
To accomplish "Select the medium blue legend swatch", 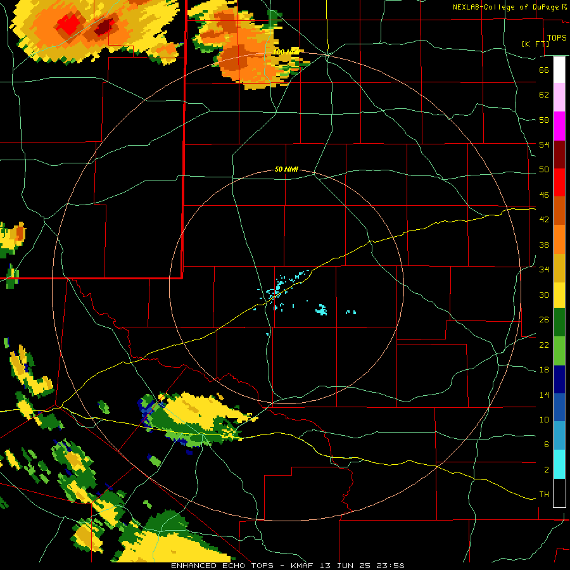I will coord(559,407).
